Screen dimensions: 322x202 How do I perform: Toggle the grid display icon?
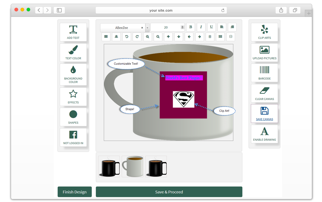pyautogui.click(x=220, y=36)
